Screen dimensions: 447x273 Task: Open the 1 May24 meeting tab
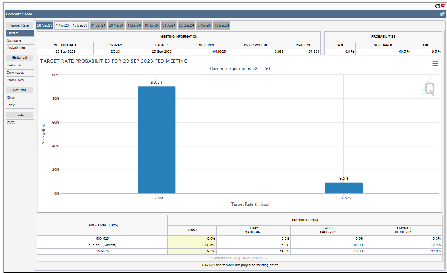click(134, 25)
